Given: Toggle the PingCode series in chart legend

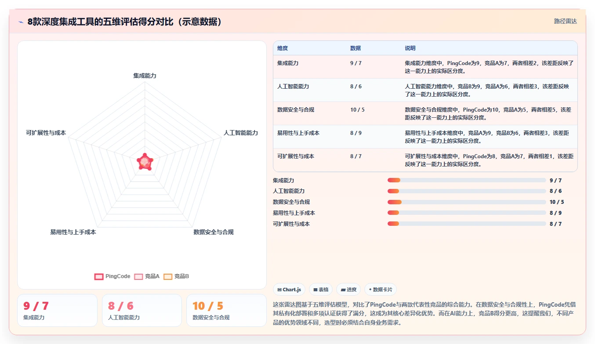Looking at the screenshot, I should (112, 276).
